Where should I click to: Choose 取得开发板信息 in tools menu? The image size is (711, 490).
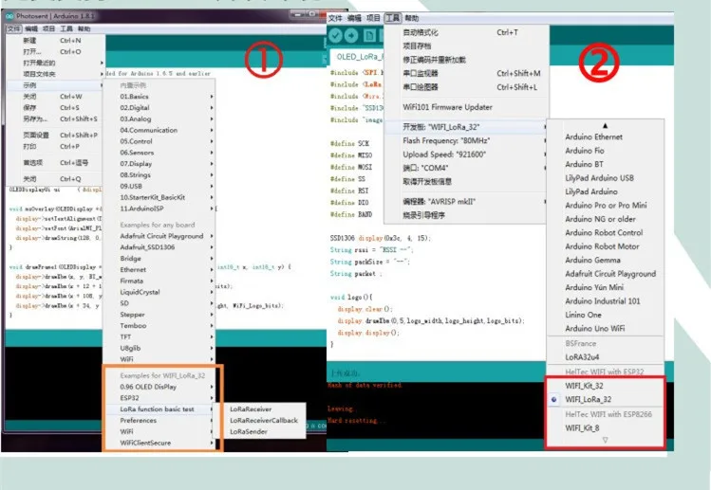pos(466,182)
